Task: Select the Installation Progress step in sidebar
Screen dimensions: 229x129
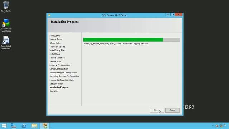Action: 59,87
